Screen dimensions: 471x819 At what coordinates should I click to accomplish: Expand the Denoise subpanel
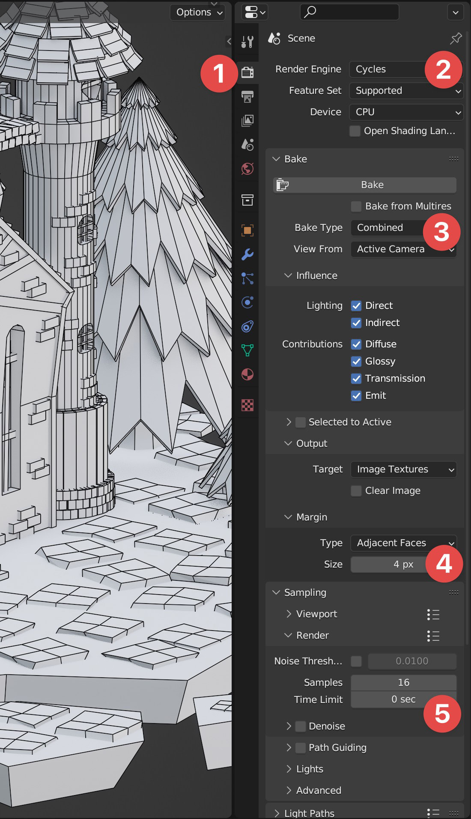[x=288, y=726]
